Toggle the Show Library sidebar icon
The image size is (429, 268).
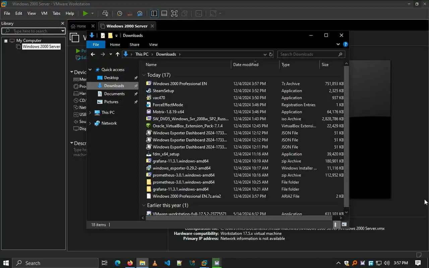154,13
